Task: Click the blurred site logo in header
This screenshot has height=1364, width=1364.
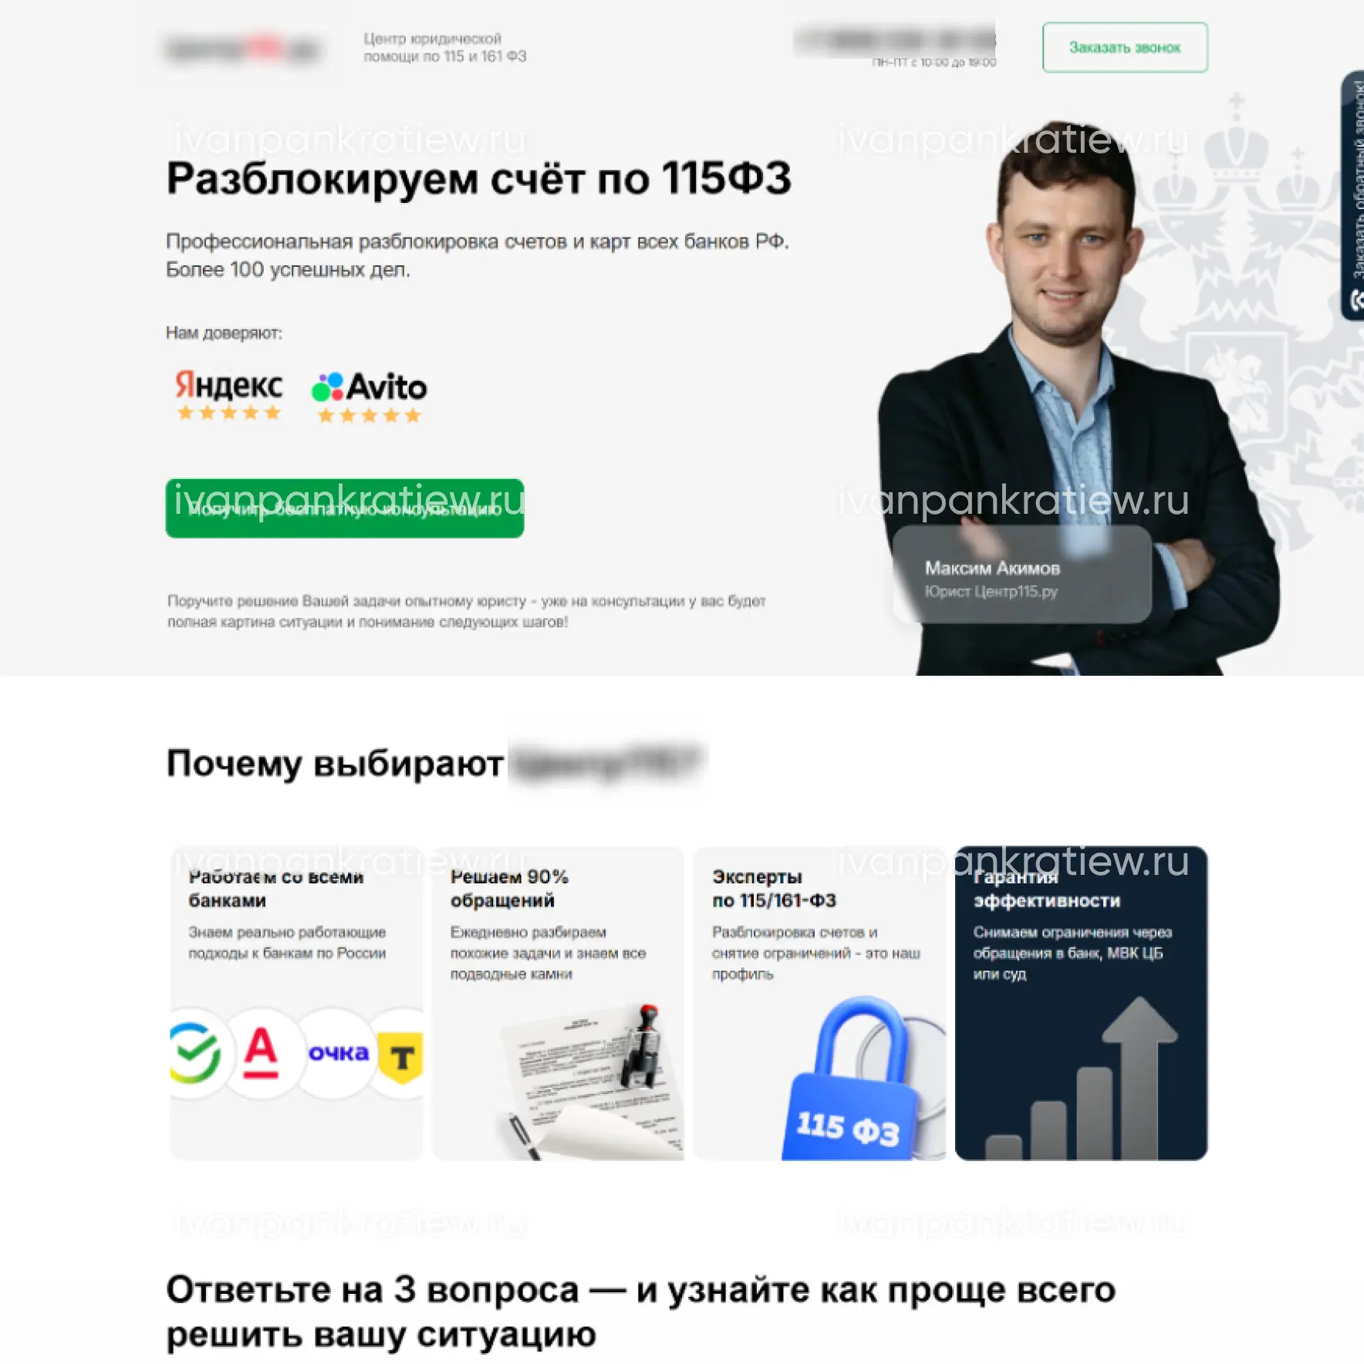Action: [x=243, y=49]
